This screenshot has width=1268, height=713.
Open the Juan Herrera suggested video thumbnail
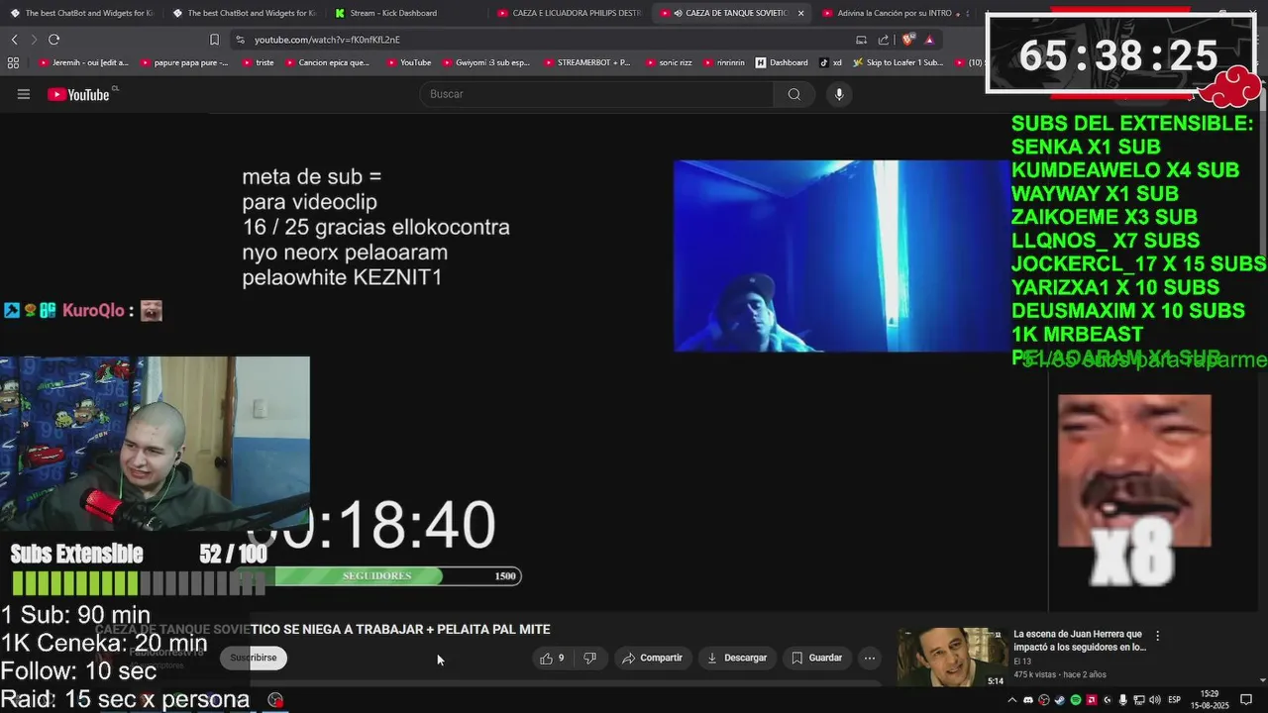[x=952, y=657]
